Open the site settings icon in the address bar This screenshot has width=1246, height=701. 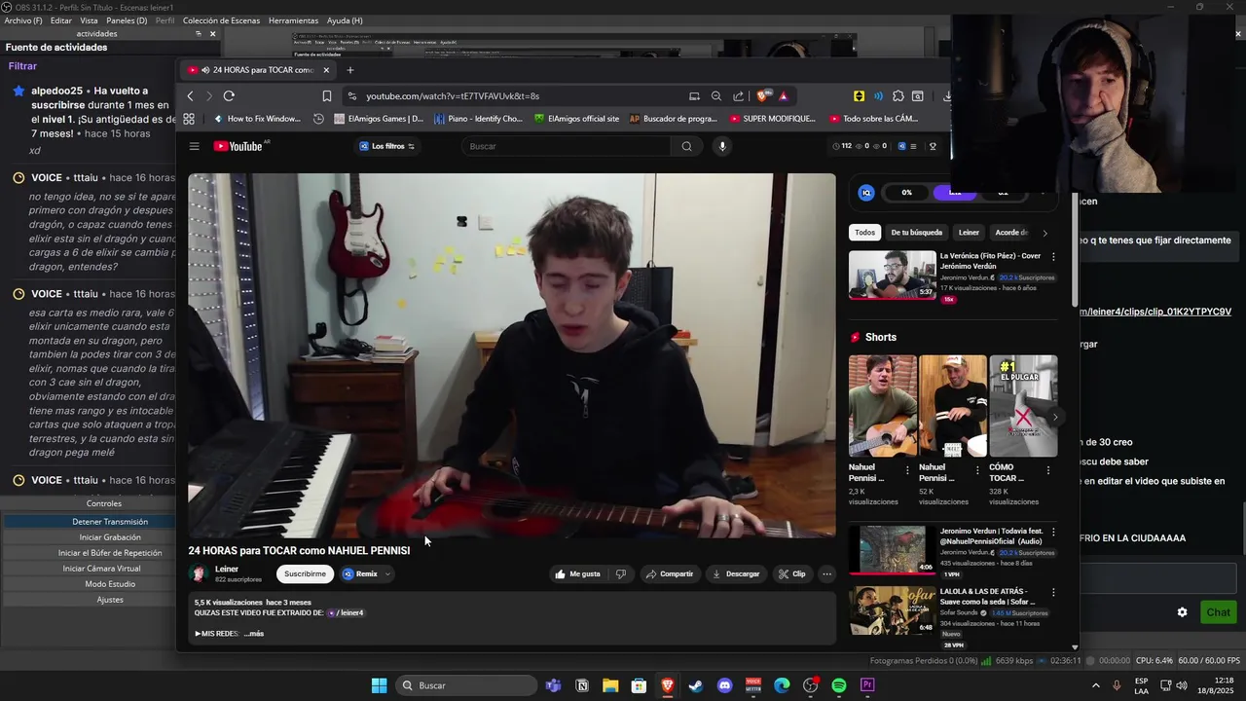pos(351,96)
